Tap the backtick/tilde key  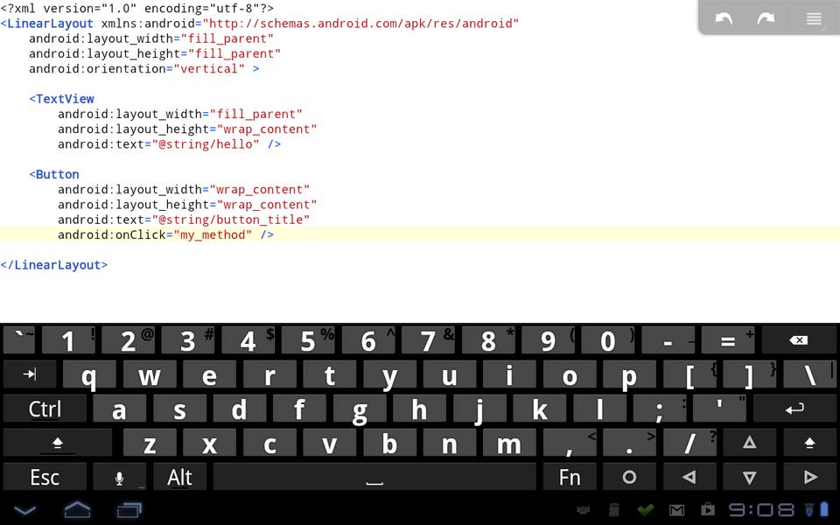pos(19,340)
